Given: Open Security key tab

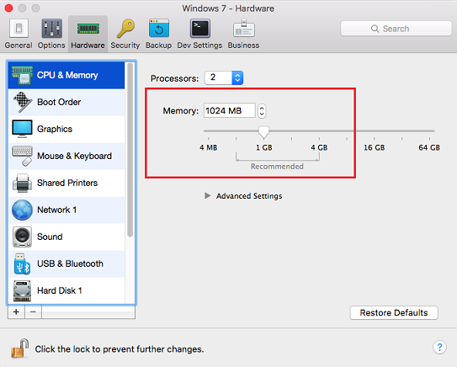Looking at the screenshot, I should tap(125, 34).
